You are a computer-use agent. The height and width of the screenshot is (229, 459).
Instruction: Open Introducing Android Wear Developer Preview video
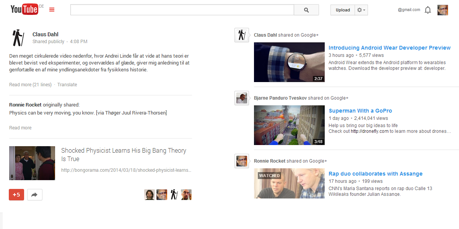tap(389, 48)
